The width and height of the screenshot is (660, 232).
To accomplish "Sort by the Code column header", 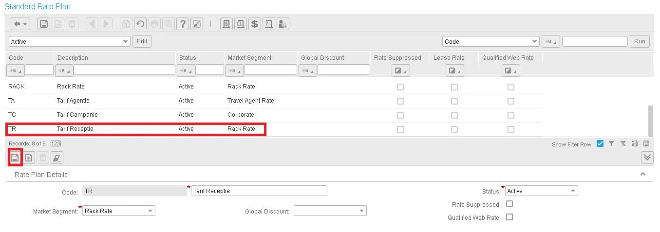I will 16,58.
